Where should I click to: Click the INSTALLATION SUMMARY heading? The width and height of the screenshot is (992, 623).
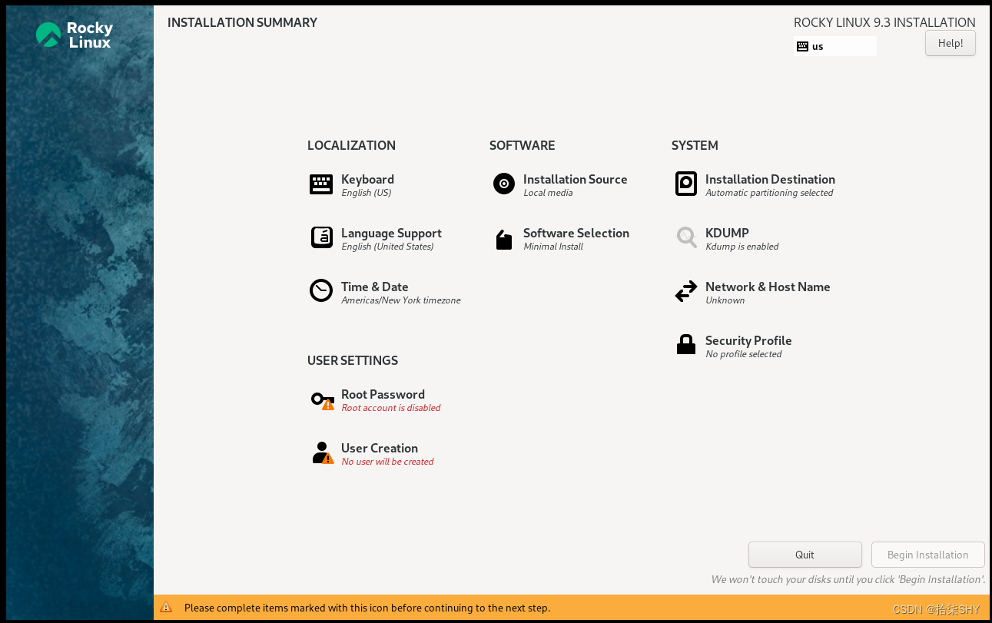point(242,22)
